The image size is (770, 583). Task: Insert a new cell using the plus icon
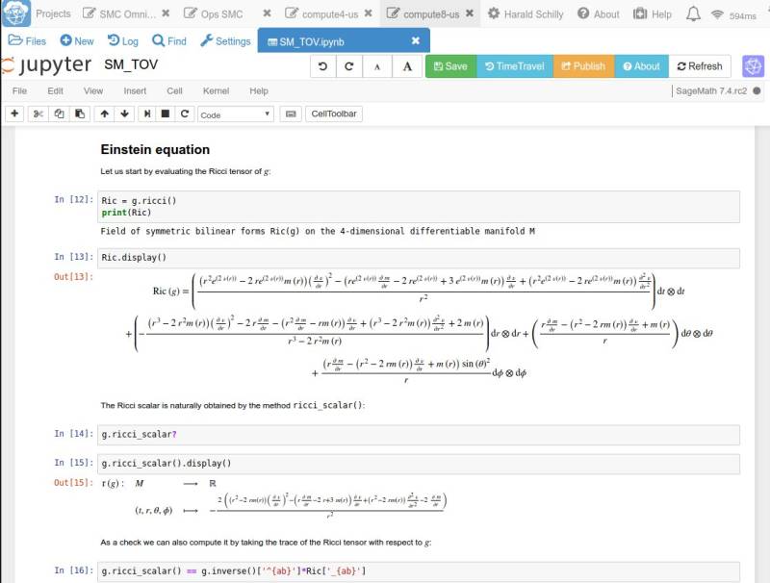pos(13,114)
